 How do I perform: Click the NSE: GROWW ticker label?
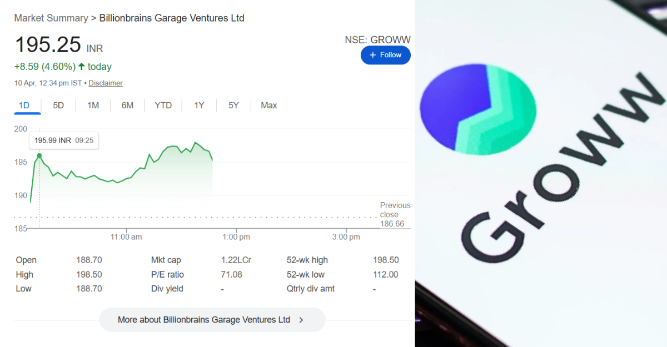coord(377,40)
